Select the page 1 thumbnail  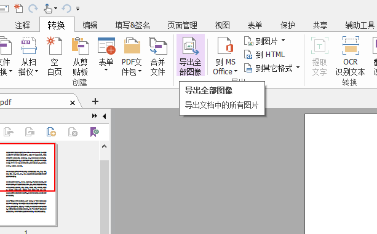[28, 185]
